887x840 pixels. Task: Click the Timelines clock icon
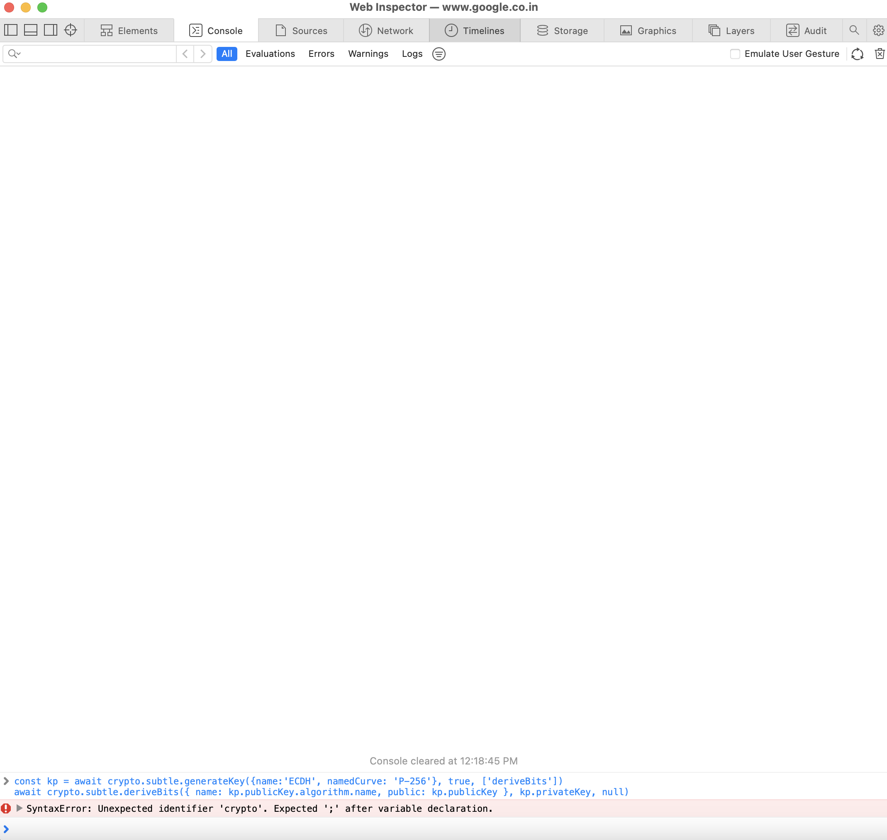tap(451, 30)
